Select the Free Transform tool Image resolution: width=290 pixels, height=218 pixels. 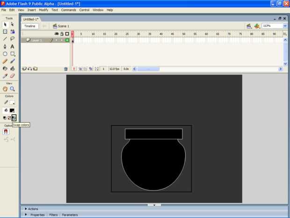(5, 32)
